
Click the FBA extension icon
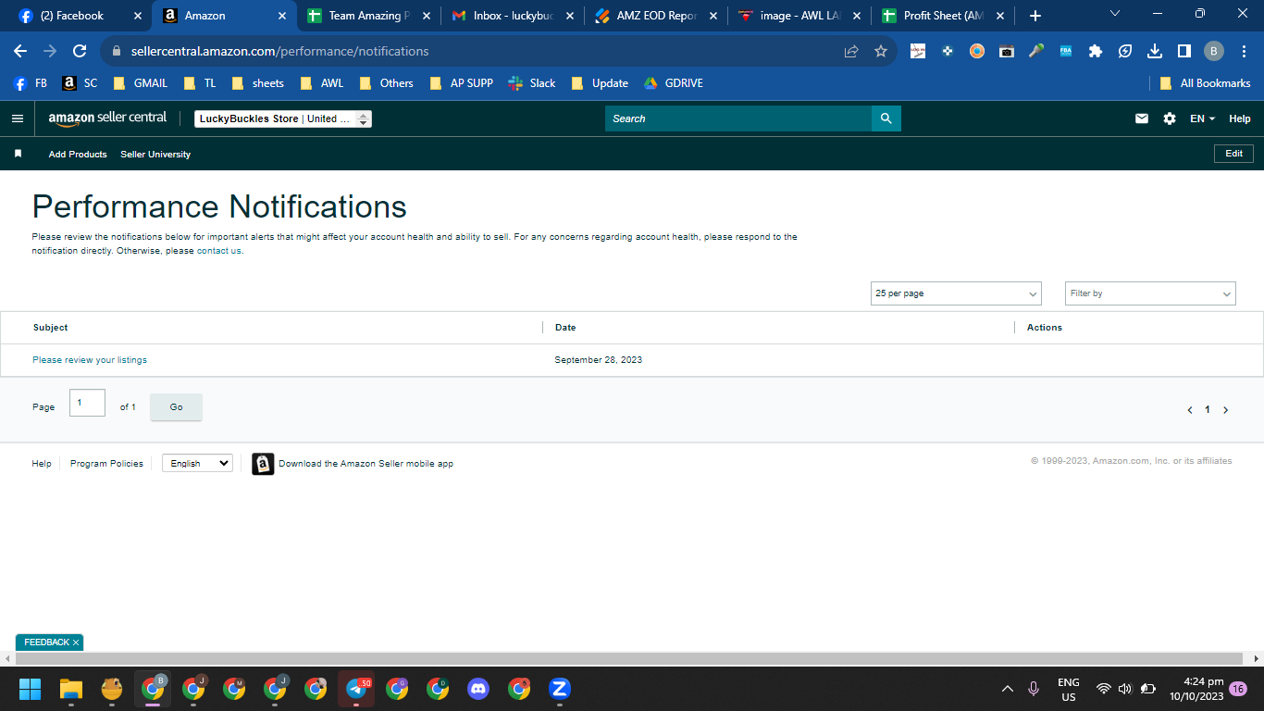click(x=1066, y=51)
